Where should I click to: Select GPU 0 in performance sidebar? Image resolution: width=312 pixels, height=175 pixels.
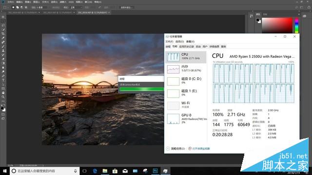[x=186, y=119]
